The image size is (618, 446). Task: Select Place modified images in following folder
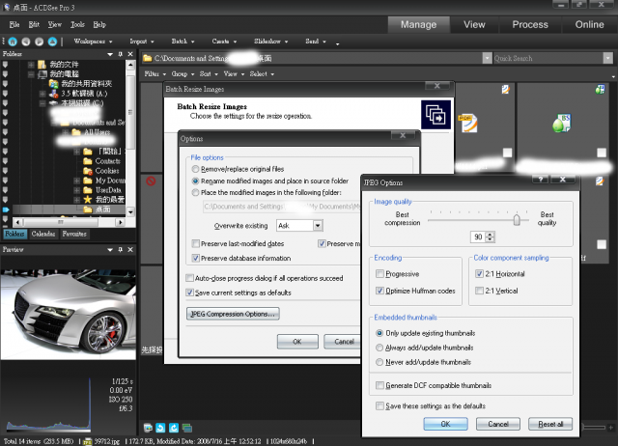pyautogui.click(x=195, y=193)
